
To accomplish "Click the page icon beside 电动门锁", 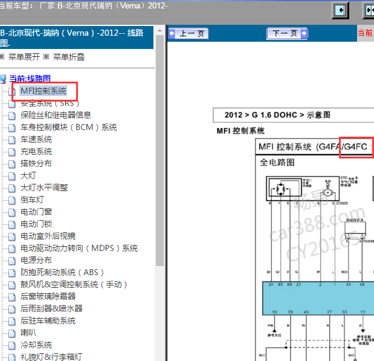I will (11, 225).
